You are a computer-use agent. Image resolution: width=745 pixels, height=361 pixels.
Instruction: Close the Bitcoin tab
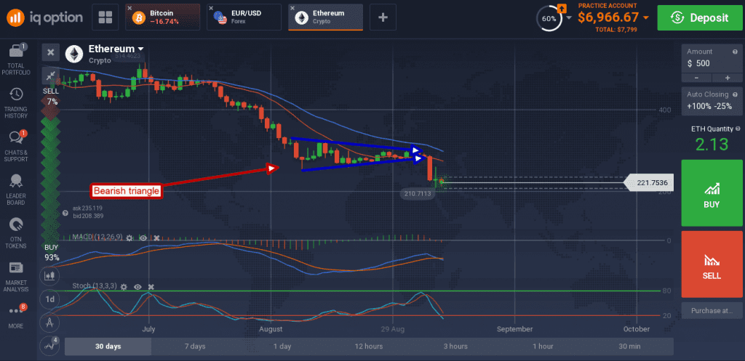click(130, 8)
